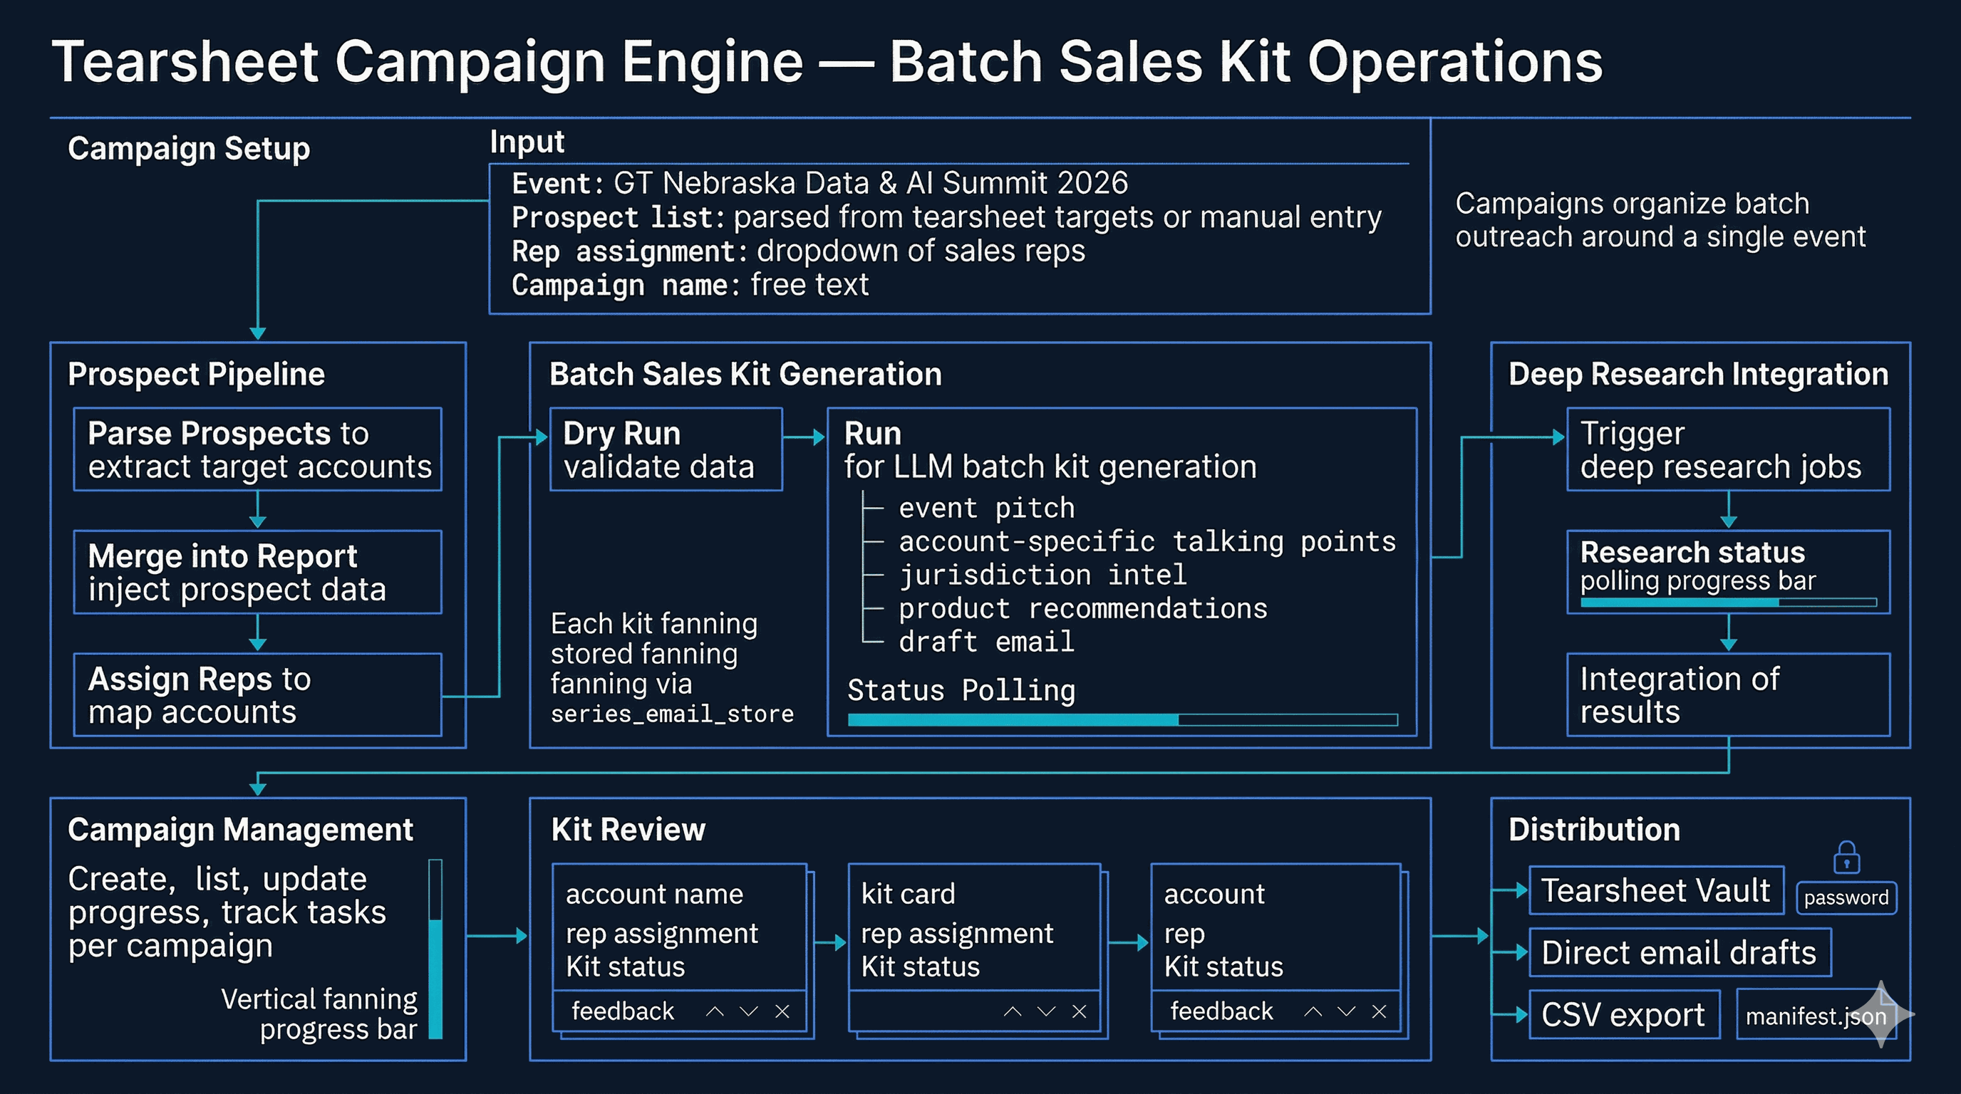The height and width of the screenshot is (1094, 1961).
Task: Click 'rep assignment' in account name card
Action: pyautogui.click(x=661, y=934)
